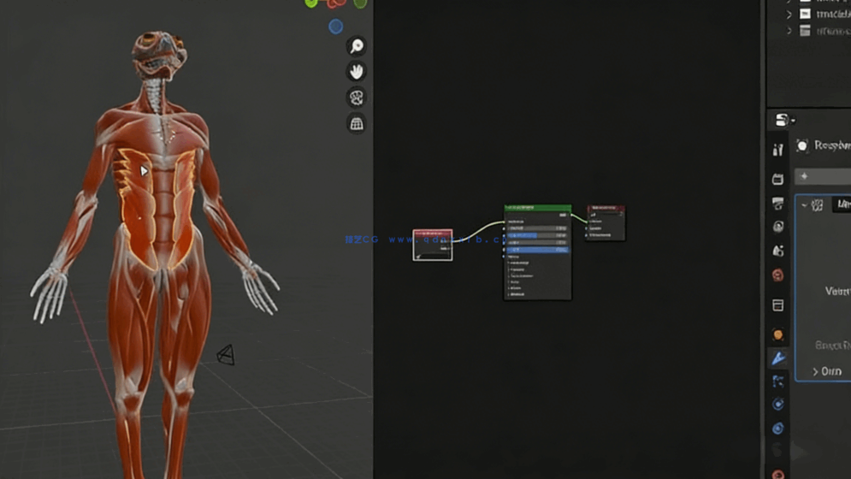Adjust the third gray slider in green node
851x479 pixels.
537,243
